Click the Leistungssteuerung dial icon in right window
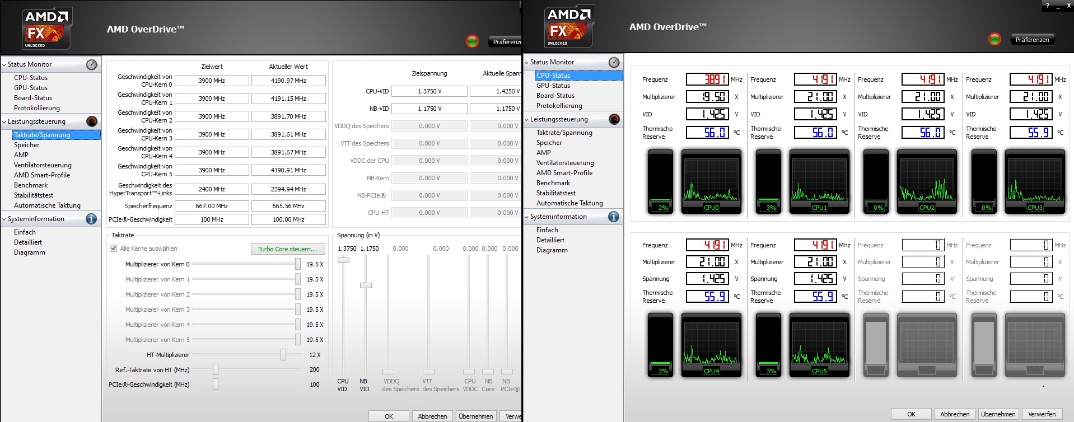 coord(614,119)
